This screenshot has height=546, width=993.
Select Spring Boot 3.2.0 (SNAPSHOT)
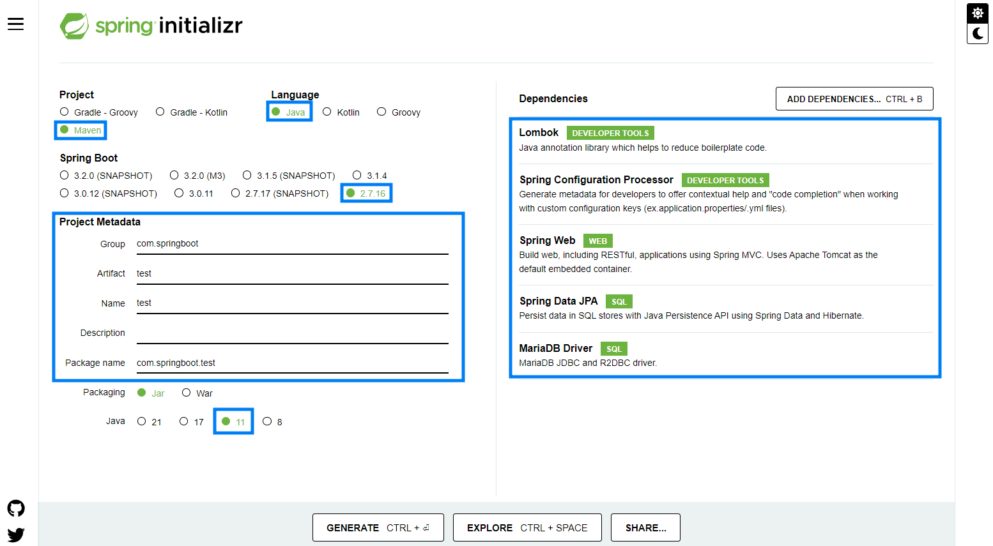pos(106,176)
